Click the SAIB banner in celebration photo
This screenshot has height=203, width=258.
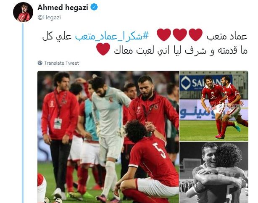[205, 83]
